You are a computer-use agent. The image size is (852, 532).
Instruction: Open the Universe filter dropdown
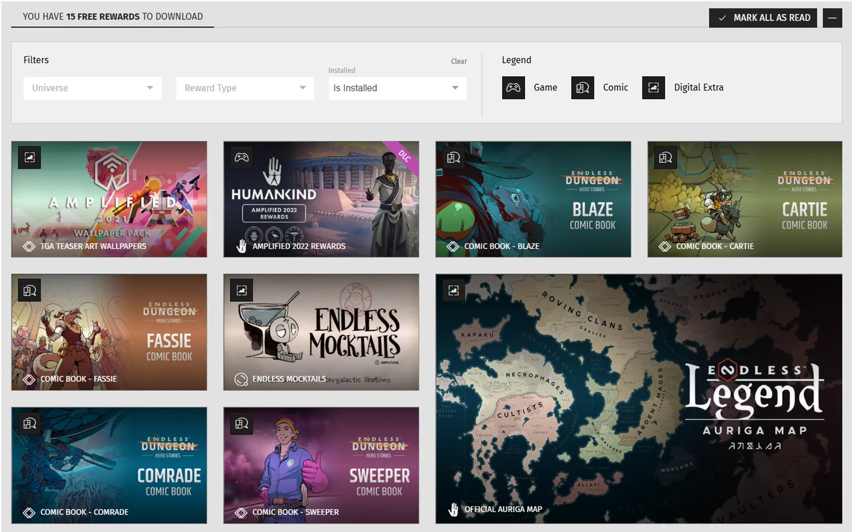[92, 88]
